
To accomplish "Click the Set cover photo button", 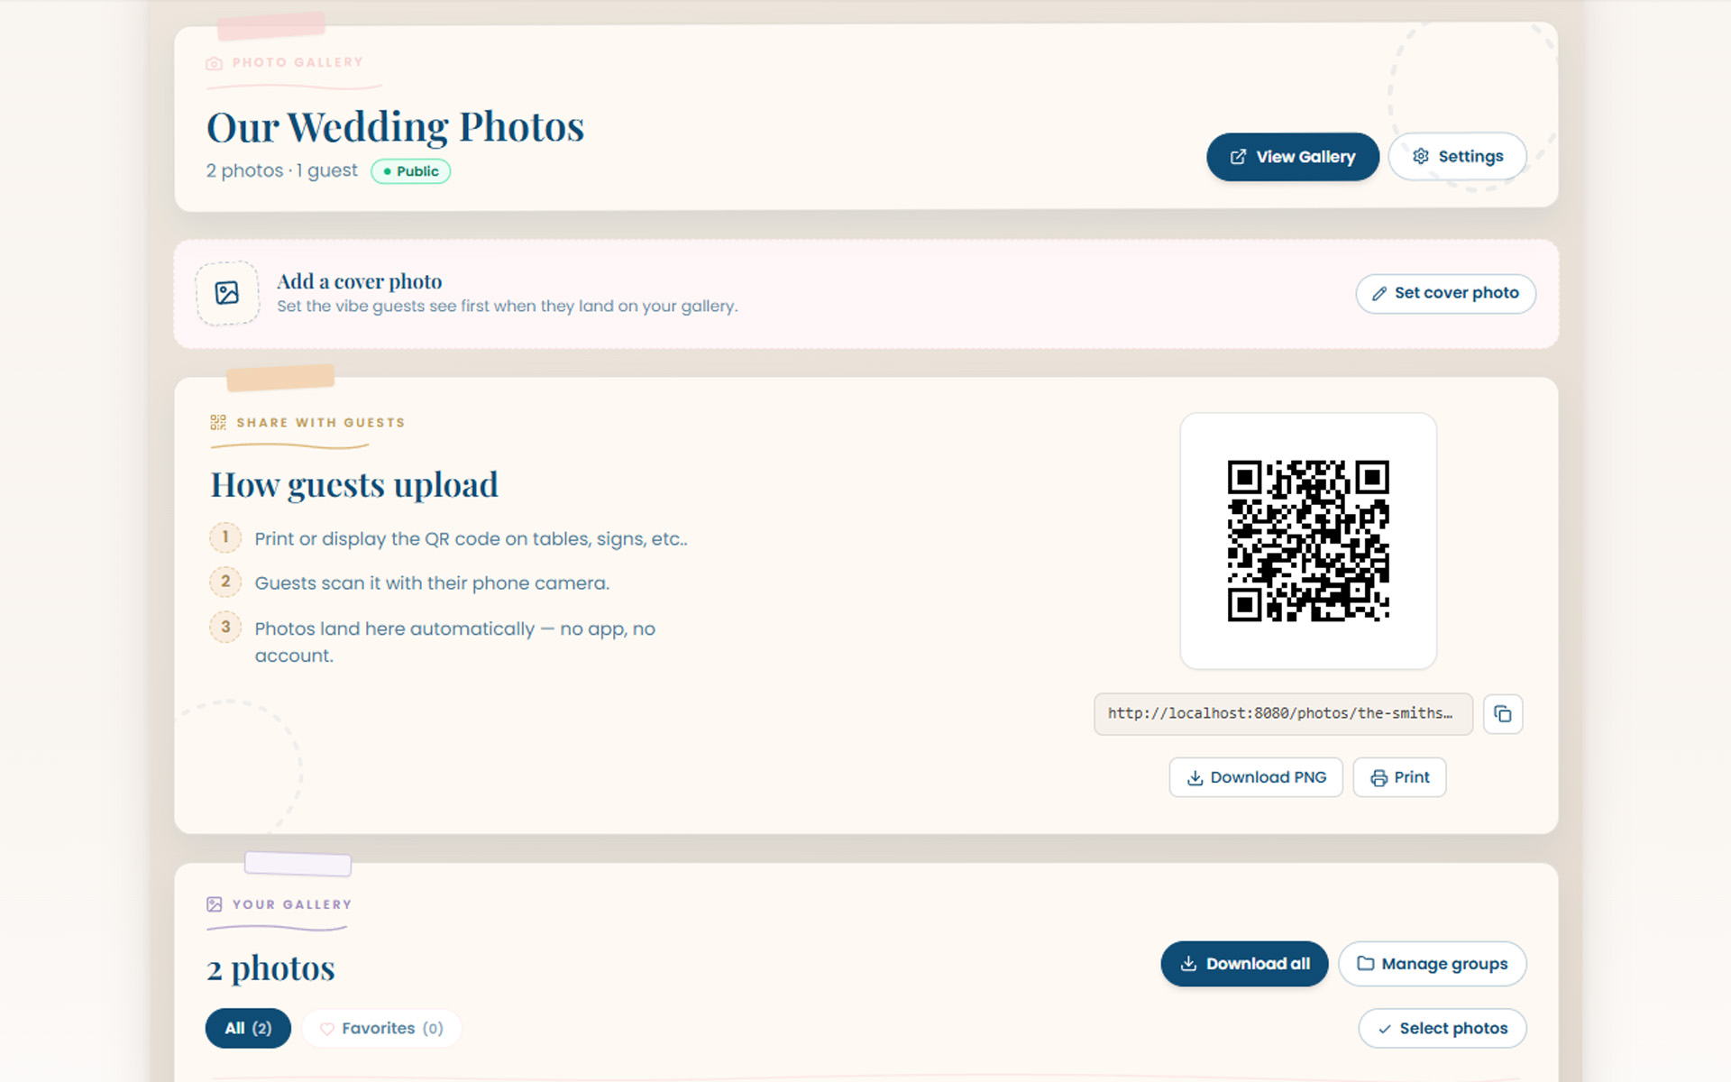I will tap(1445, 293).
